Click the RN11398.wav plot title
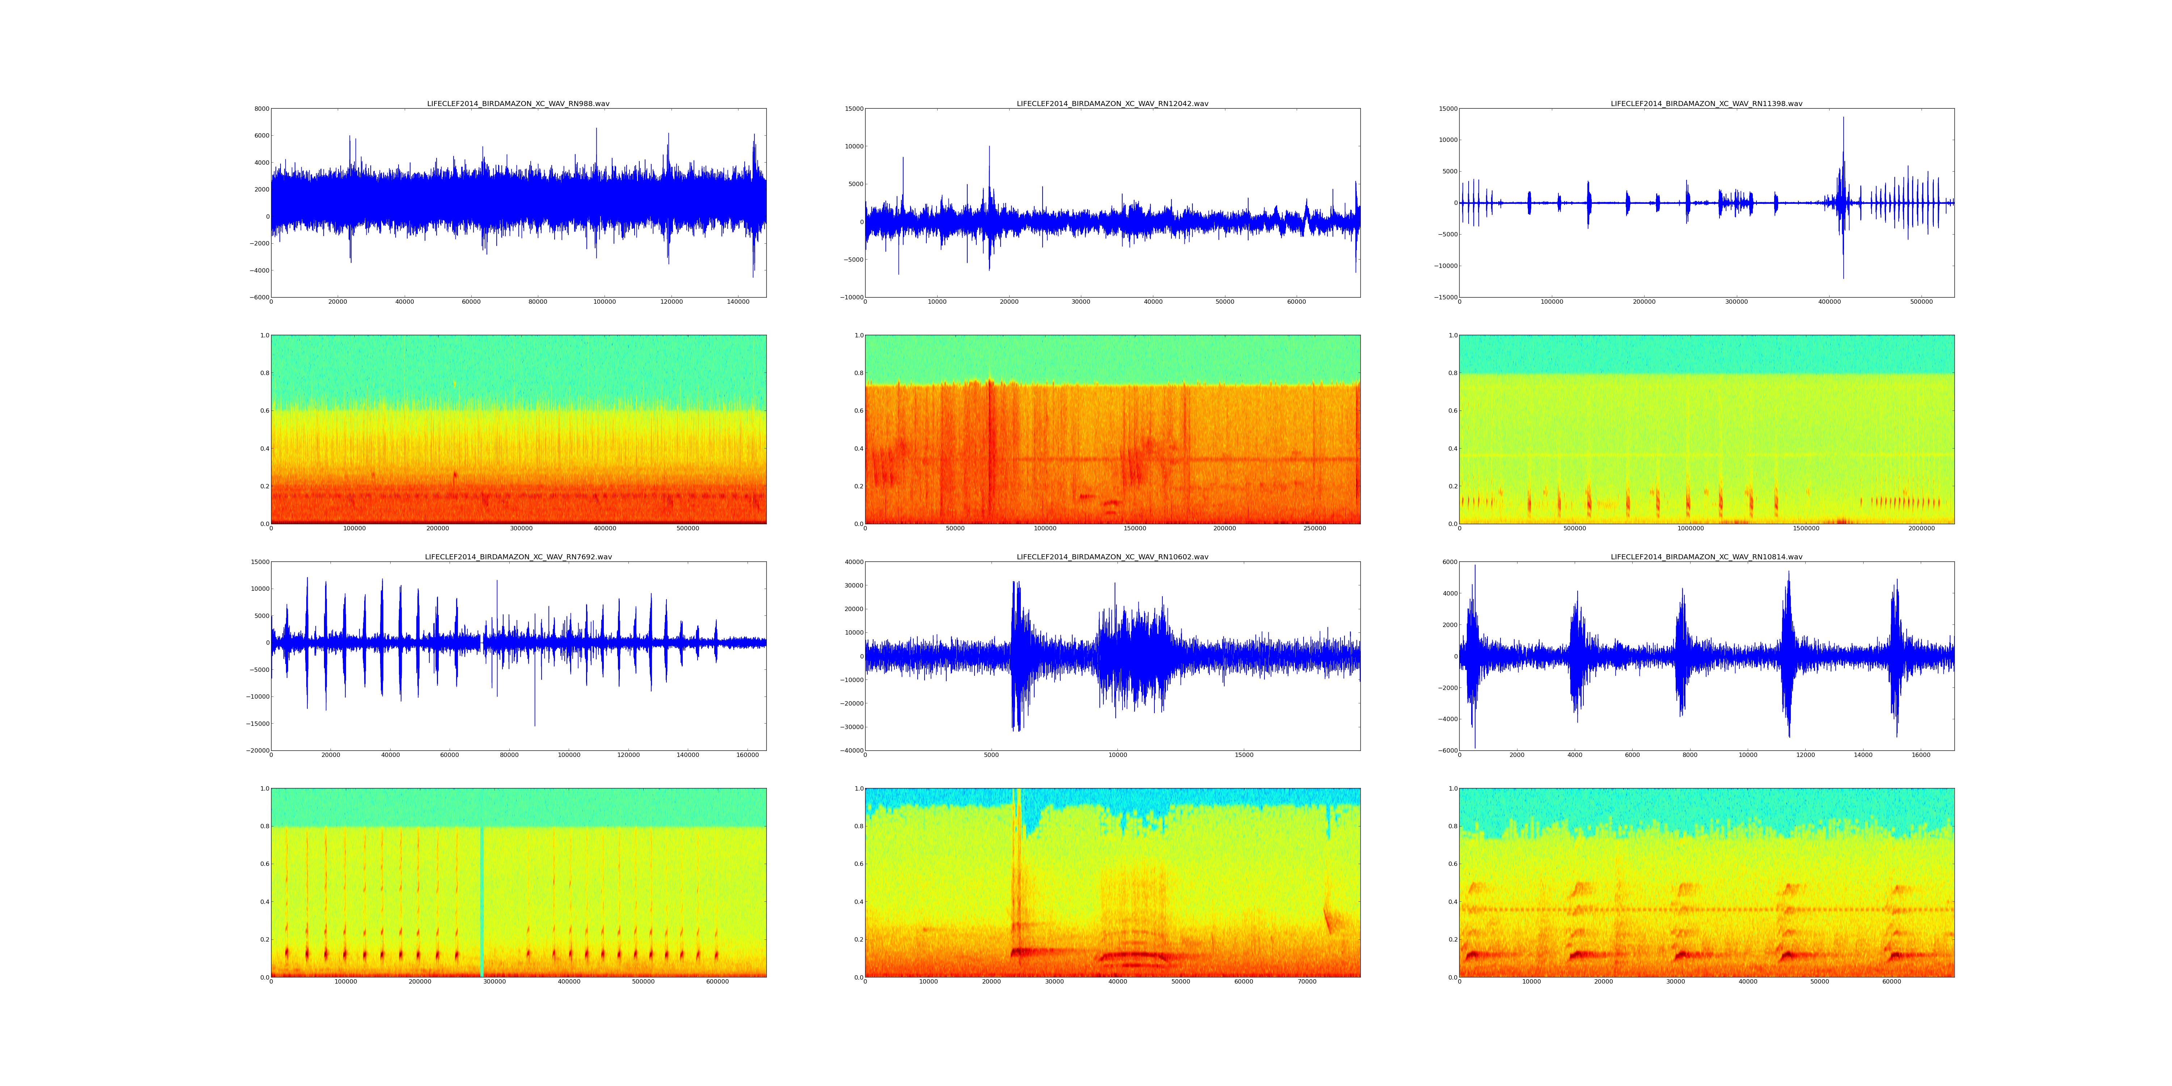The height and width of the screenshot is (1086, 2172). 1706,104
